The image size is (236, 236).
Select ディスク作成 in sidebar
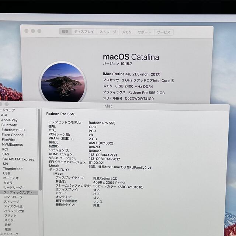(13, 206)
